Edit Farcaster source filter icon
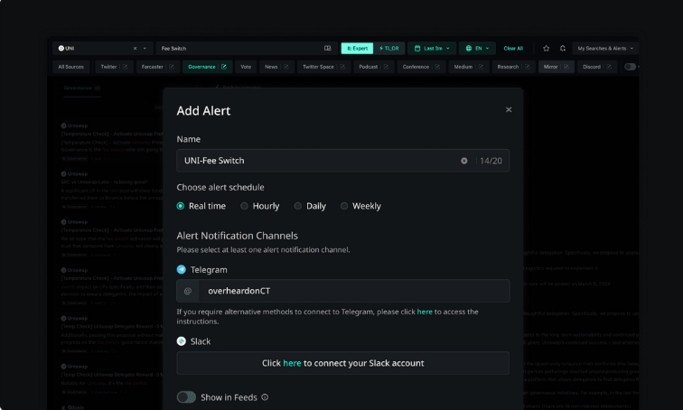 [172, 67]
